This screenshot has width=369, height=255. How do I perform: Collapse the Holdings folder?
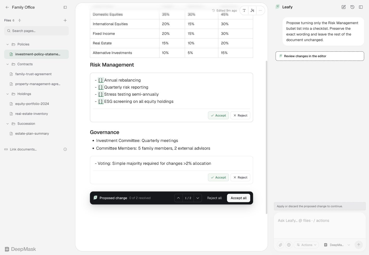pos(8,94)
